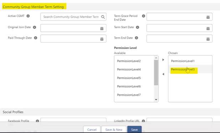Click the search magnifier in Active CGMT field
This screenshot has width=220, height=133.
coord(103,17)
